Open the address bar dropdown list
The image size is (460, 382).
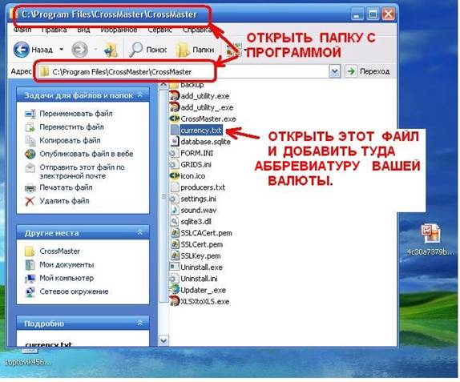tap(335, 71)
